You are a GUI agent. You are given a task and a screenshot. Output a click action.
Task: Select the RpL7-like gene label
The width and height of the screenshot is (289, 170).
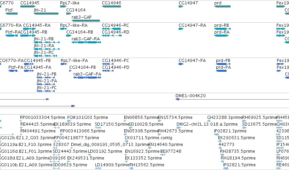(x=70, y=3)
